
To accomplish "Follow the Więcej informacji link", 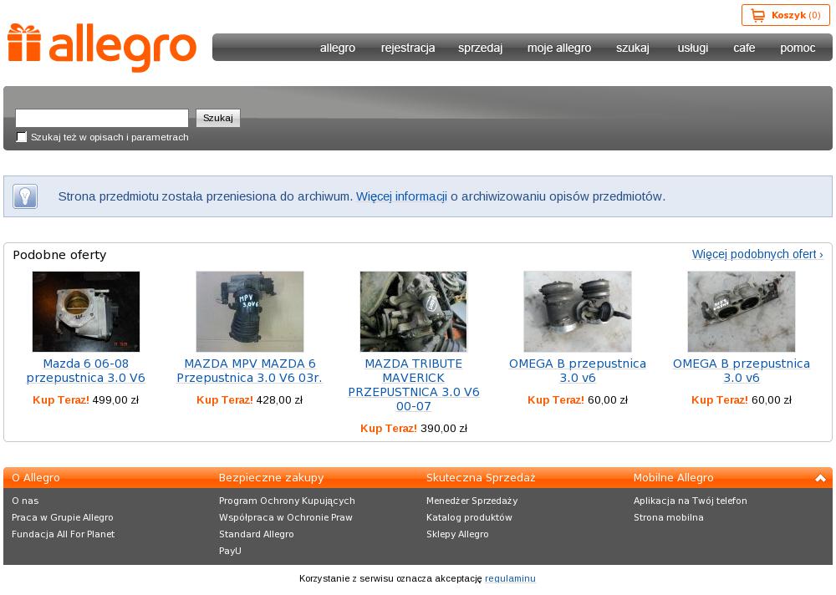I will point(401,196).
